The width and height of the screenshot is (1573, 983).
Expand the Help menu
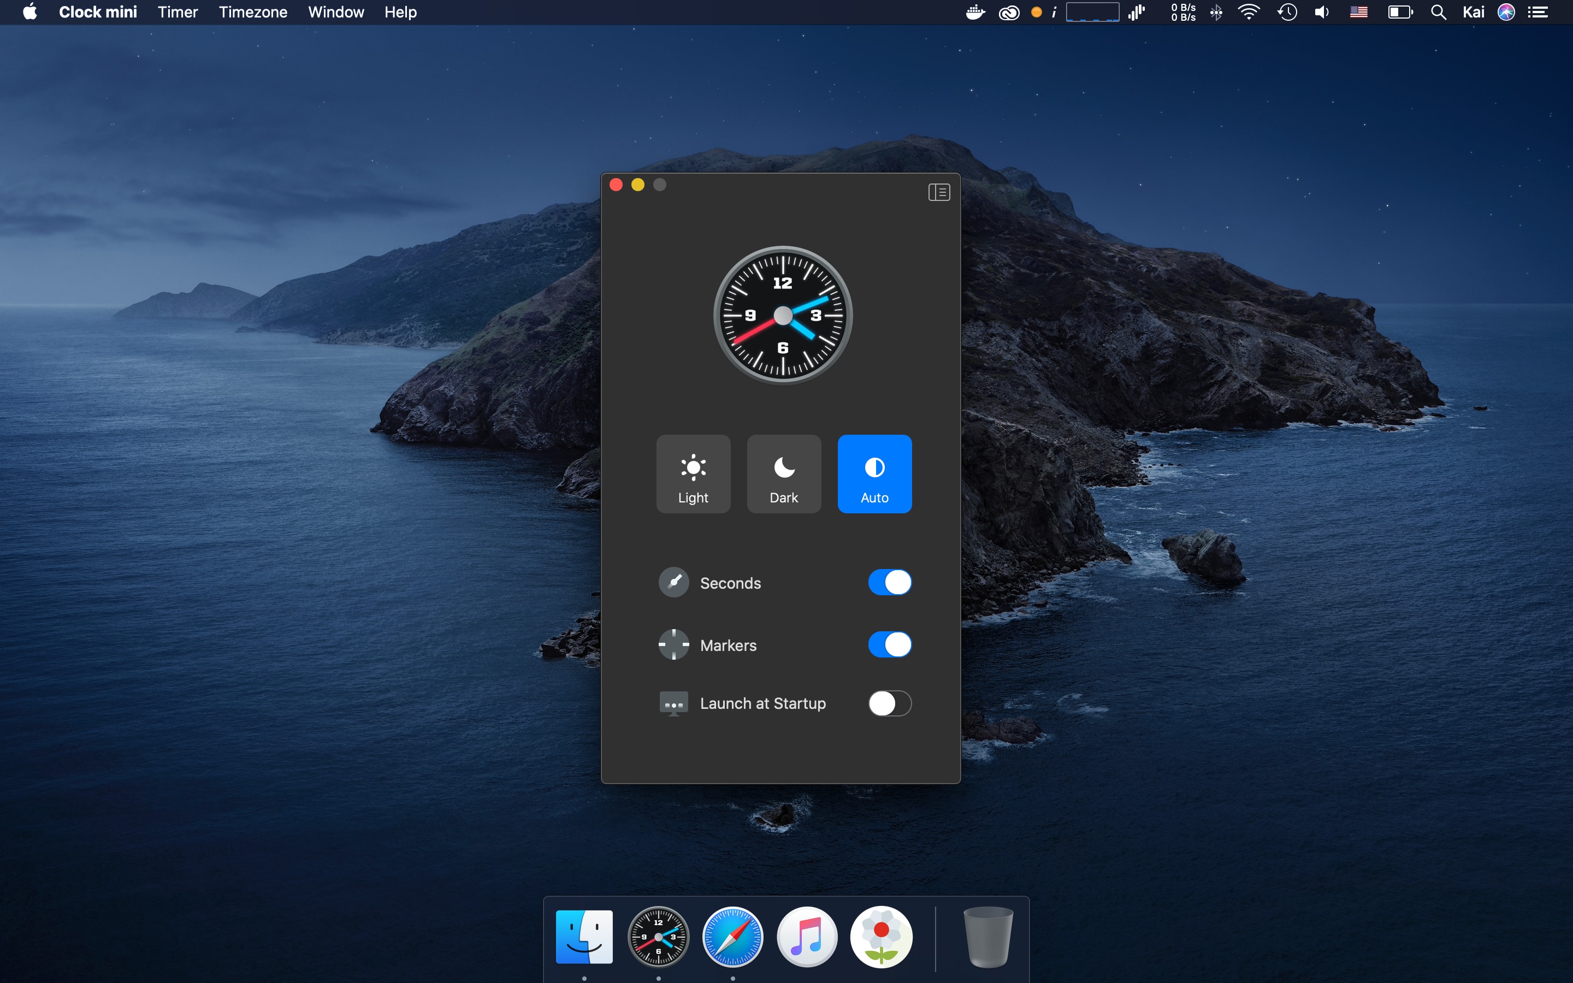coord(400,13)
